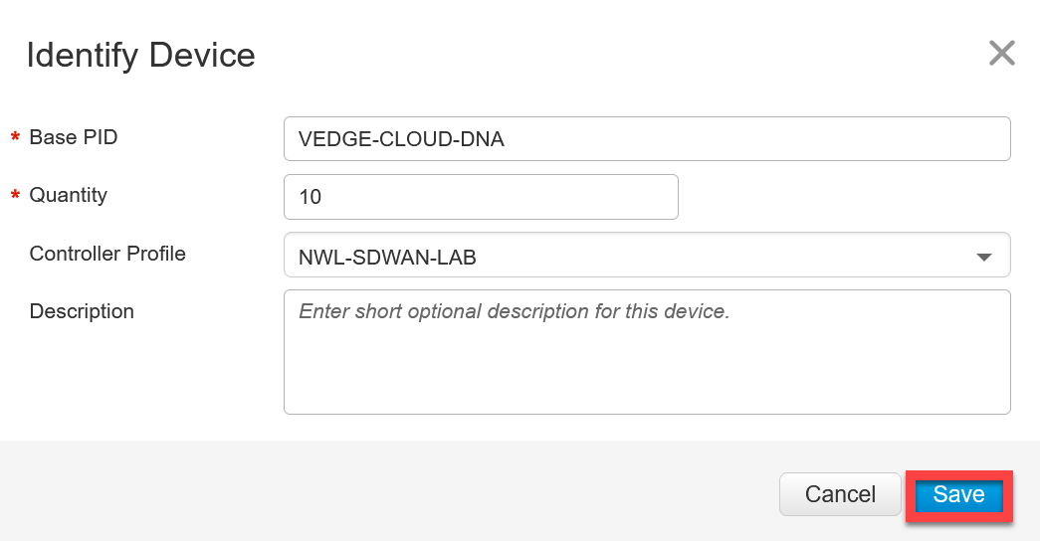Cancel the device identification
The height and width of the screenshot is (541, 1040).
click(840, 494)
